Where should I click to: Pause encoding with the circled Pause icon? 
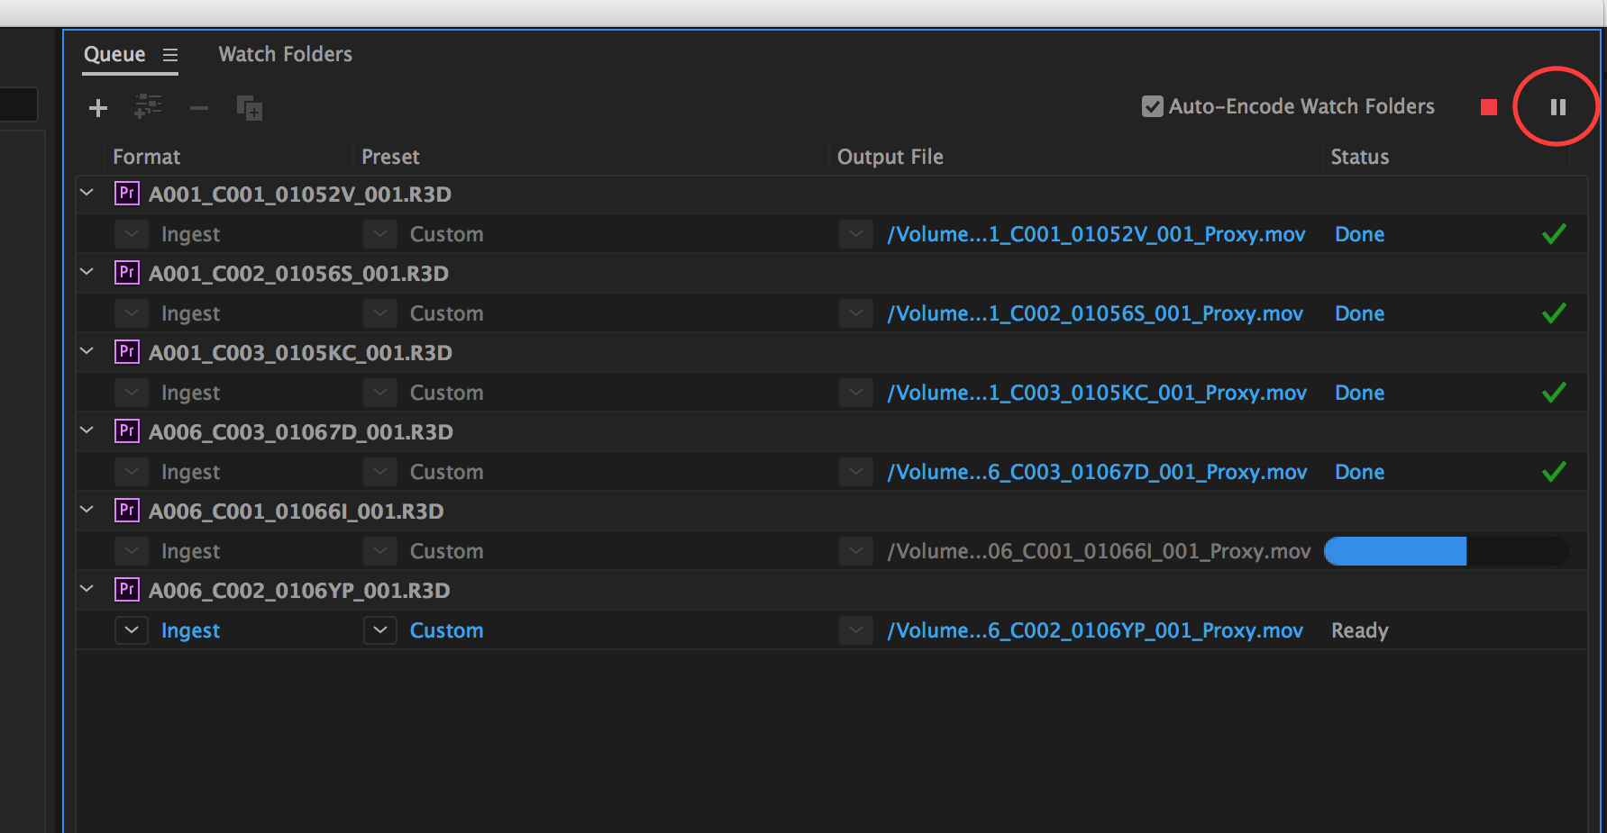(1557, 105)
